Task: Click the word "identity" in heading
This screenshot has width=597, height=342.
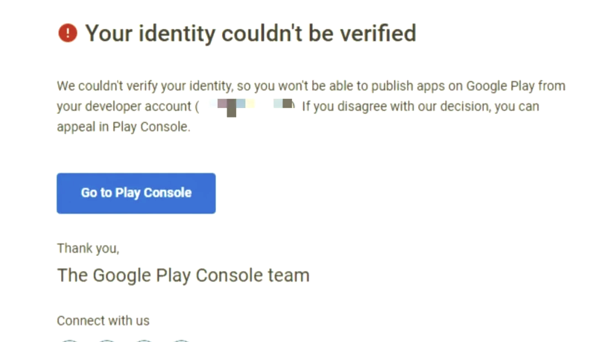Action: tap(177, 34)
